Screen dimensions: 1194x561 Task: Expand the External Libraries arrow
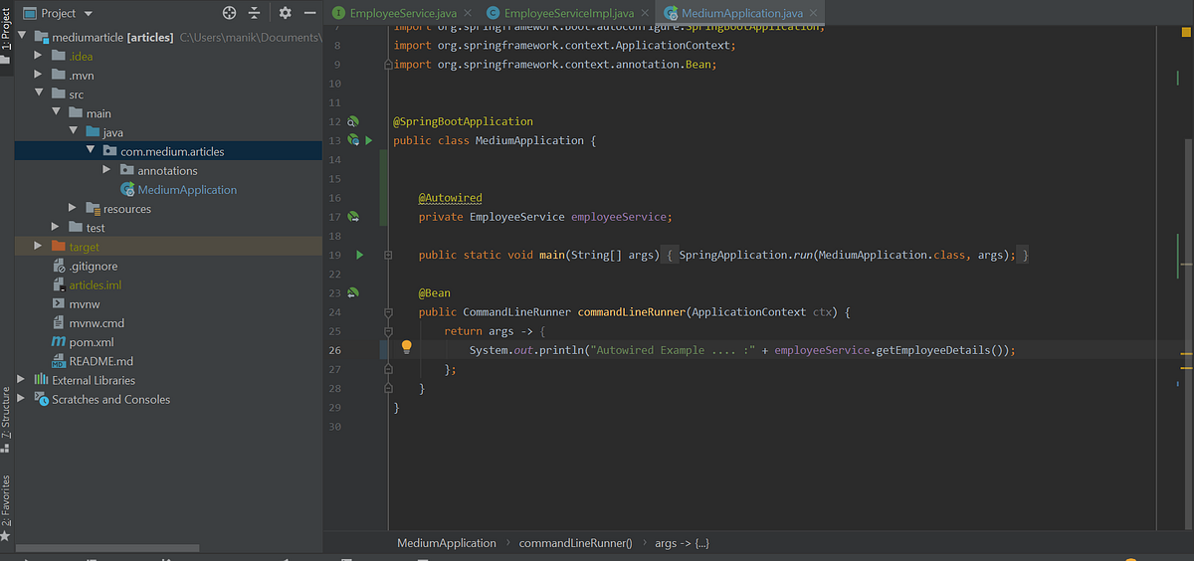[x=22, y=380]
